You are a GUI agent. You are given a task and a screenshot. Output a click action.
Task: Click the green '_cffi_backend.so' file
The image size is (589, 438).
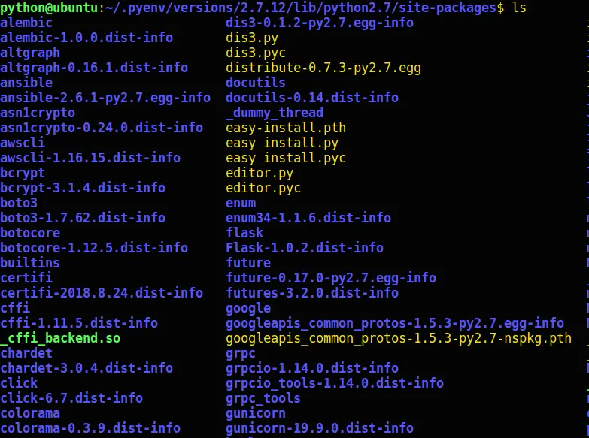[60, 338]
